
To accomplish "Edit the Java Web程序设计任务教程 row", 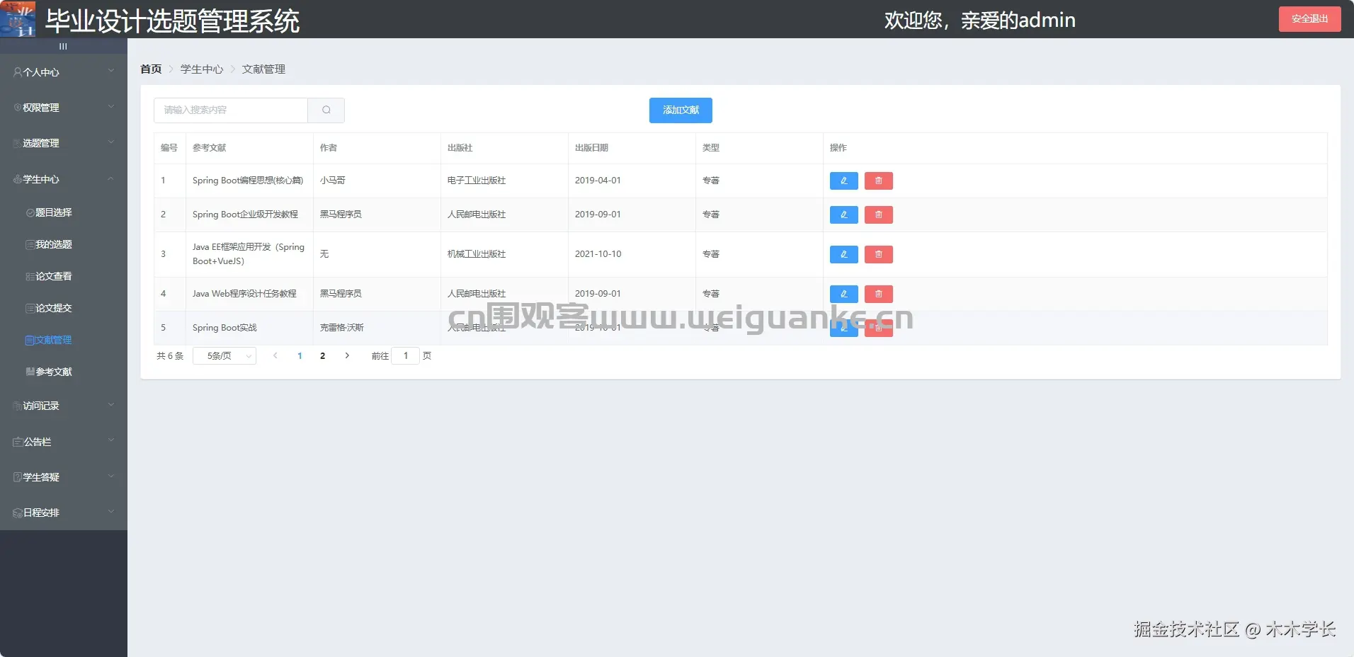I will (x=843, y=294).
